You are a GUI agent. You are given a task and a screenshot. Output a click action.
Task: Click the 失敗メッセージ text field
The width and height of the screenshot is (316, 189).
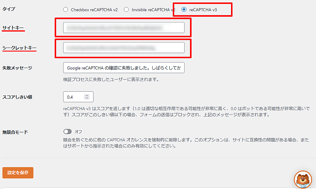tap(124, 68)
